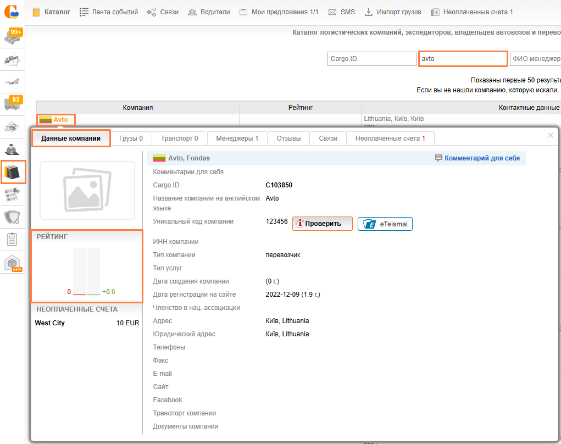Click the Комментарий для себя link
Viewport: 561px width, 444px height.
coord(477,158)
